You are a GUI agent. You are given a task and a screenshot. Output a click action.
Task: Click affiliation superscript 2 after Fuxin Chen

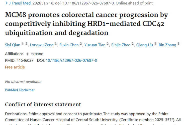(81, 44)
